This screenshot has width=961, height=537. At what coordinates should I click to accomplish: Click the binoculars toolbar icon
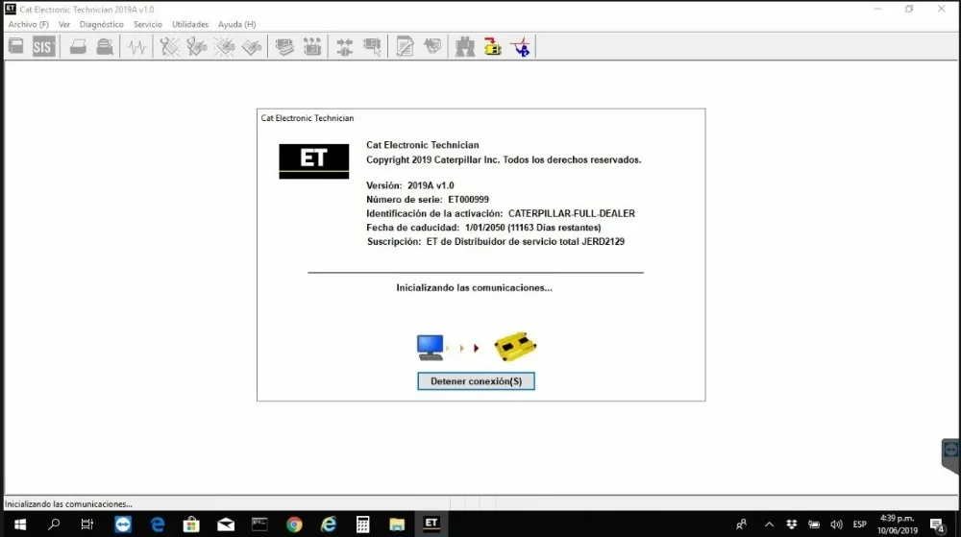464,46
